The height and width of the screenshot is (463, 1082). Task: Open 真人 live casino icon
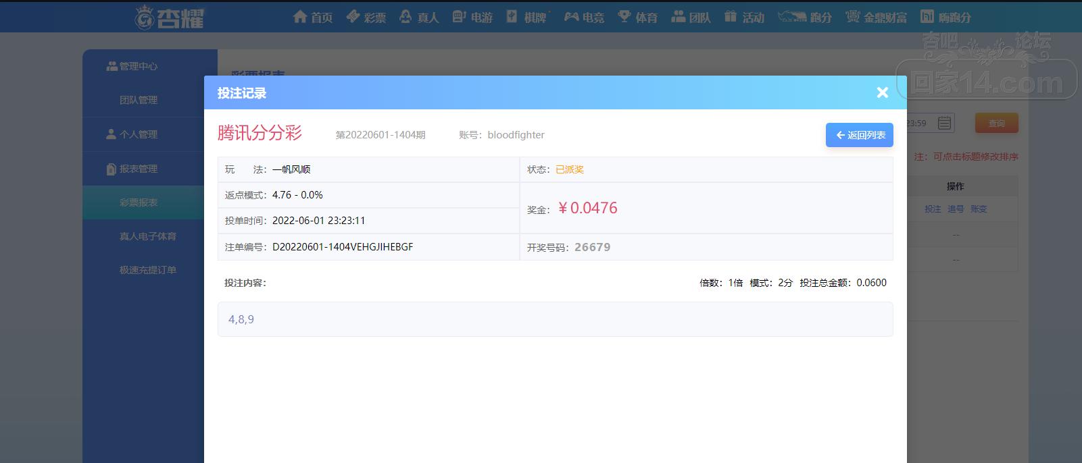click(405, 16)
